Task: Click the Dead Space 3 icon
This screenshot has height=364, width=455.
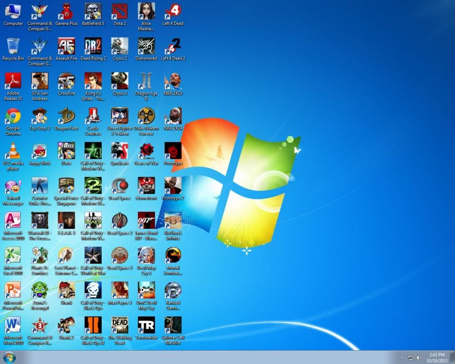Action: click(120, 258)
